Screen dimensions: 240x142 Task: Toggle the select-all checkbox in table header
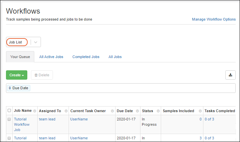click(9, 111)
